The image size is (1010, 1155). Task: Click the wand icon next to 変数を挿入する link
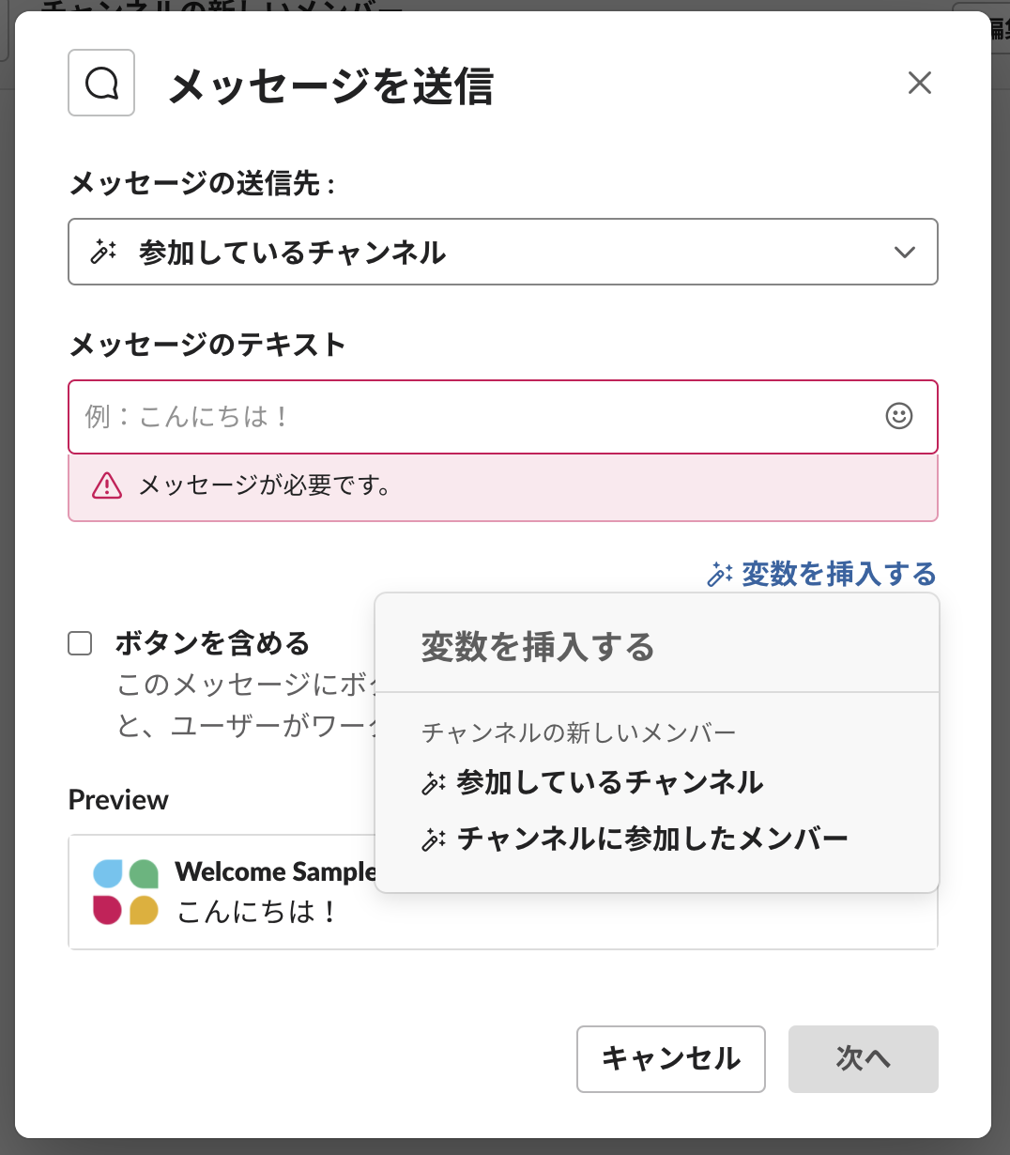(x=720, y=574)
